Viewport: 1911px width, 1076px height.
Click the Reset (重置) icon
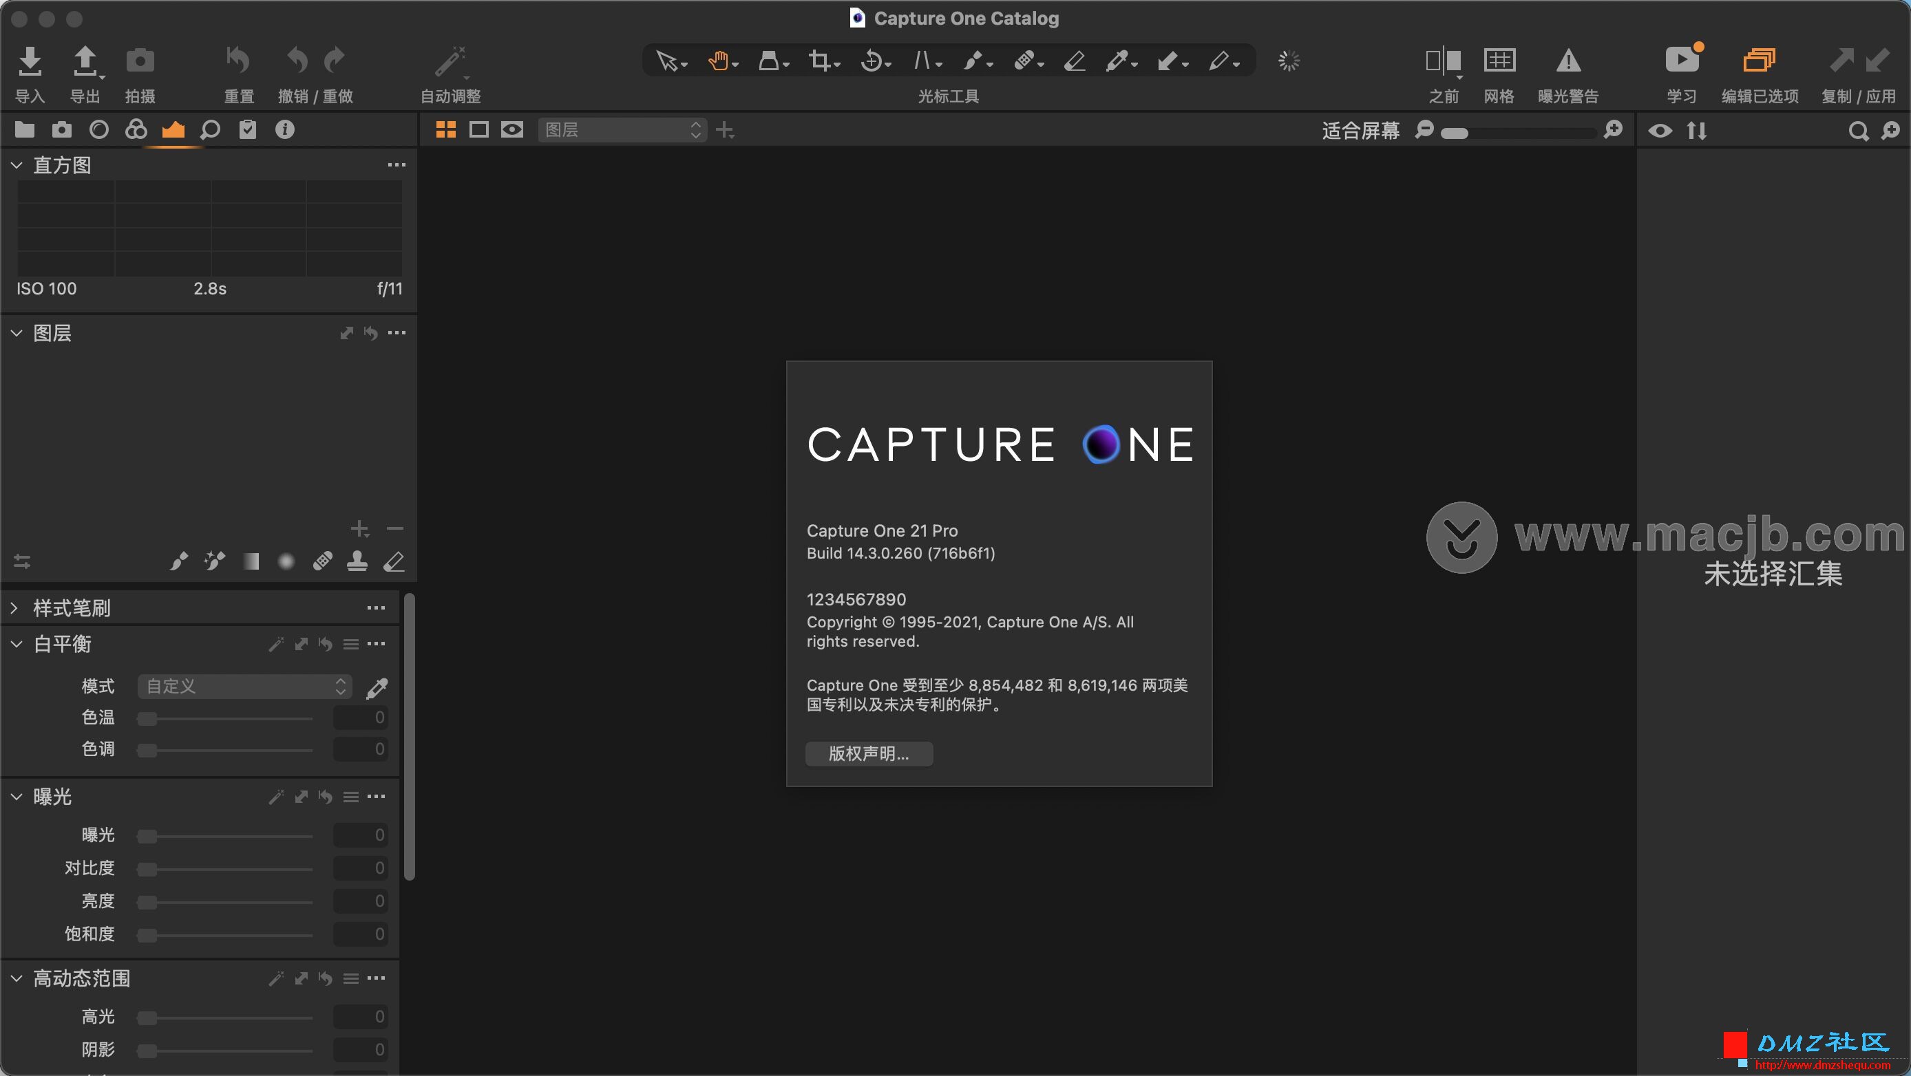point(238,60)
